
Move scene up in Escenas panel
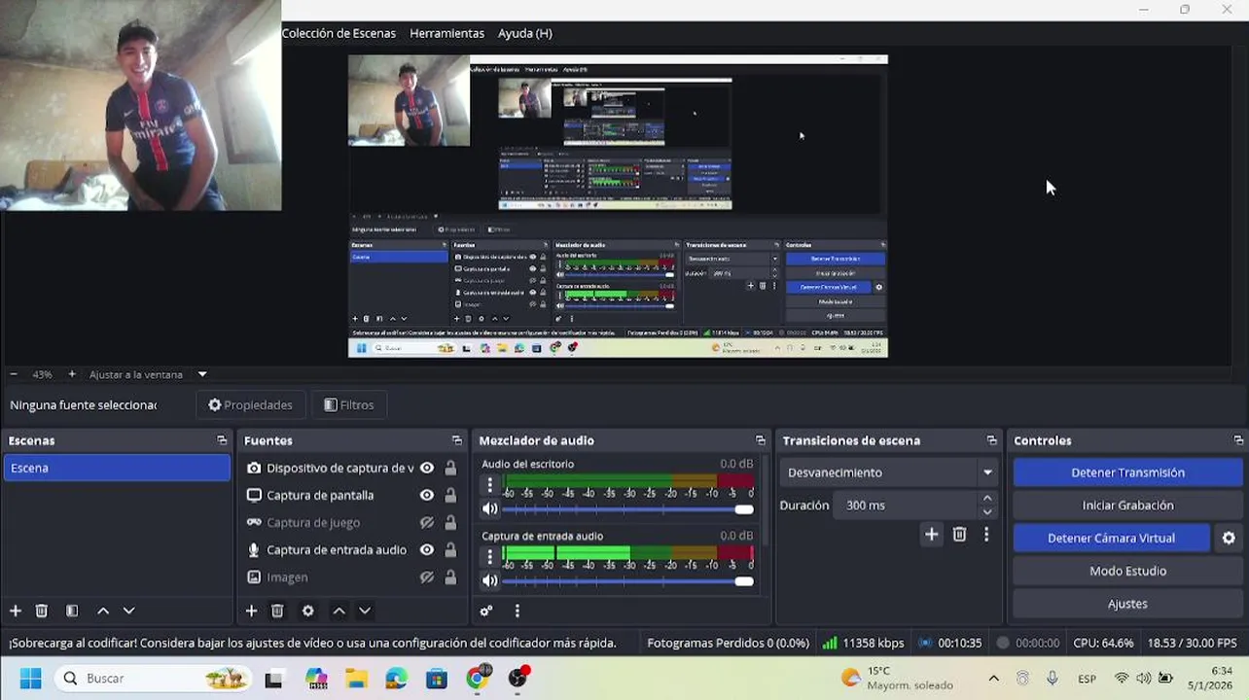(x=103, y=611)
